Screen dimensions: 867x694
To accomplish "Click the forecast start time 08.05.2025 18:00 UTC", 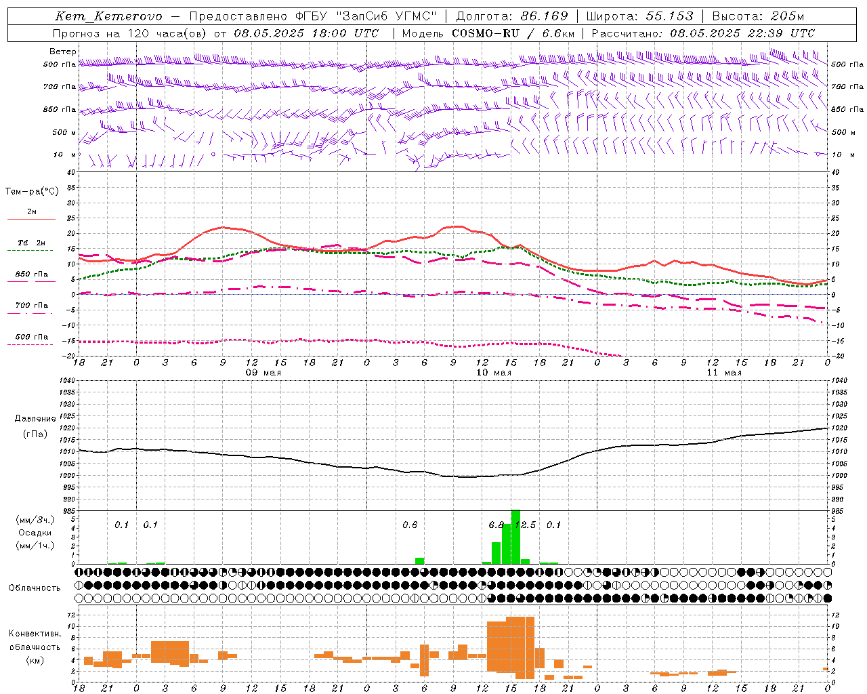I will coord(306,33).
